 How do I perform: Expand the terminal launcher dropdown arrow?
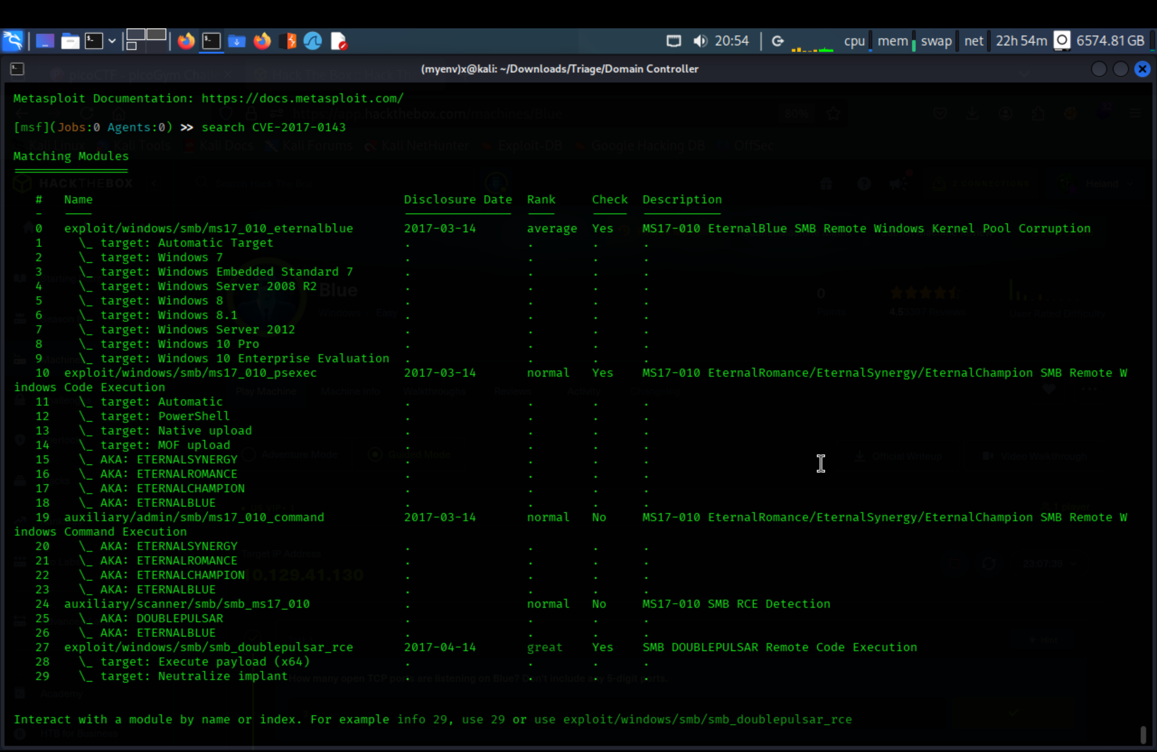pos(112,41)
